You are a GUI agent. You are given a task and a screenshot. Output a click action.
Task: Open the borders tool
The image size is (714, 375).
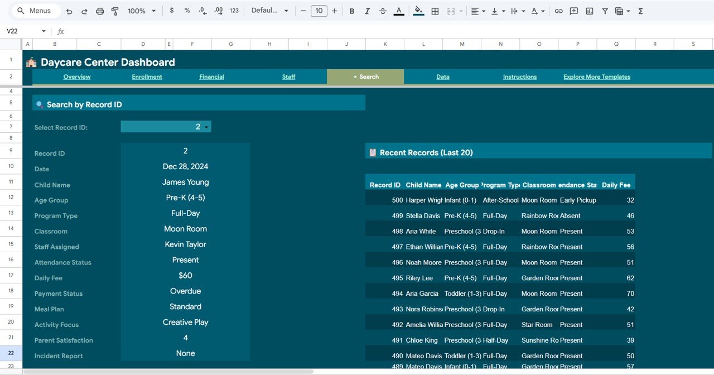pyautogui.click(x=435, y=11)
